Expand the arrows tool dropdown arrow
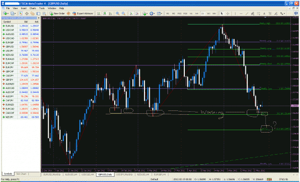This screenshot has height=182, width=300. coord(284,13)
